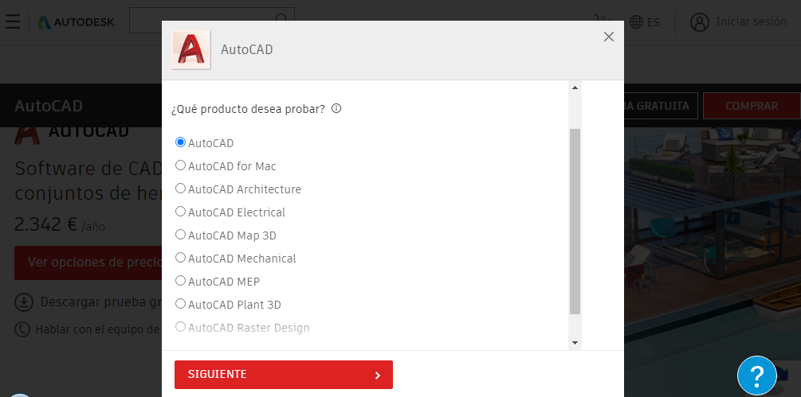Click the AutoCAD logo in dialog header
The height and width of the screenshot is (397, 801).
[x=191, y=49]
